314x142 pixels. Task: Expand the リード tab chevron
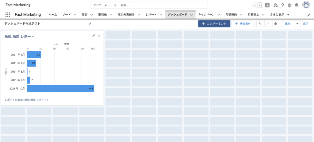coord(75,15)
